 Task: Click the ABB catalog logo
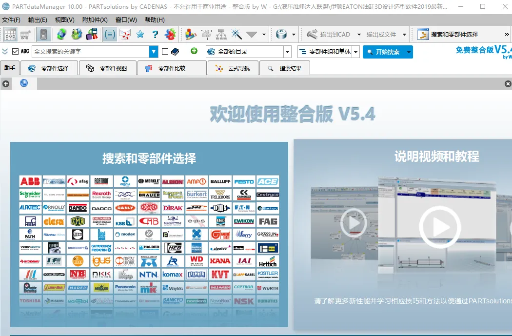(30, 181)
